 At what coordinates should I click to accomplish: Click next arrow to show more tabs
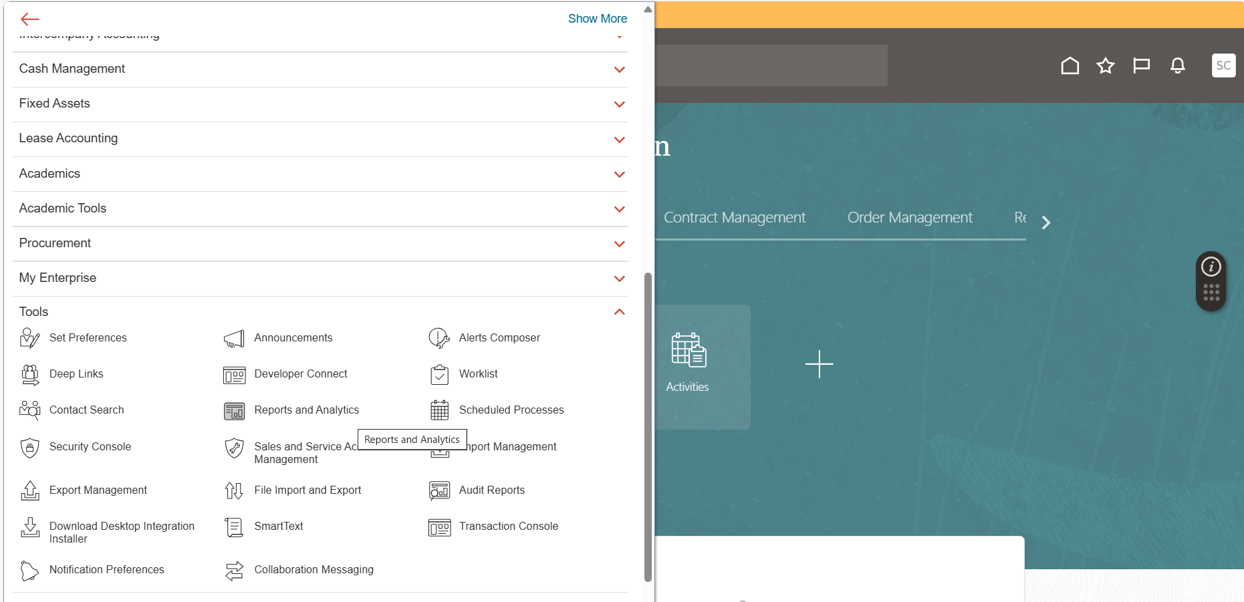[1046, 222]
